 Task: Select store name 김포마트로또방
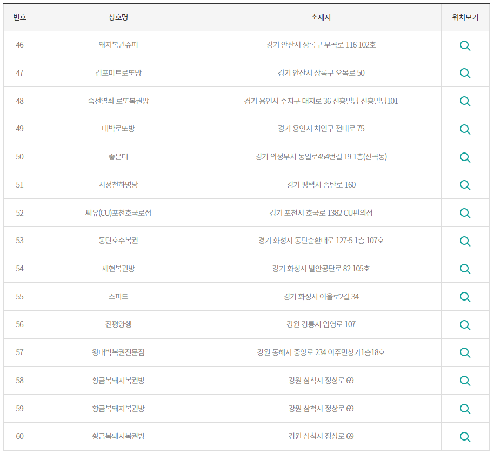coord(118,73)
